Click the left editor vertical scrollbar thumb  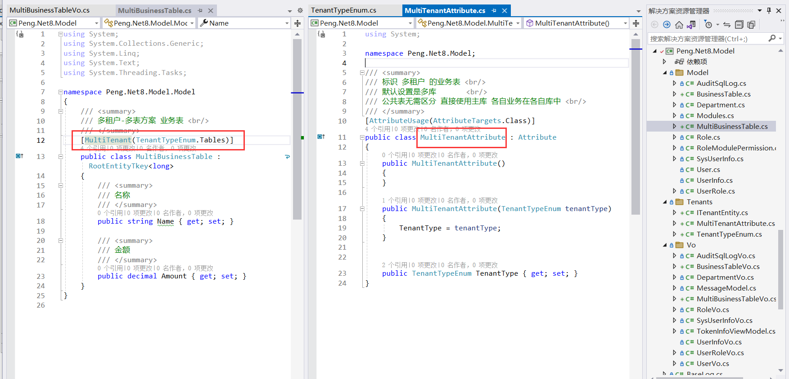pos(297,129)
